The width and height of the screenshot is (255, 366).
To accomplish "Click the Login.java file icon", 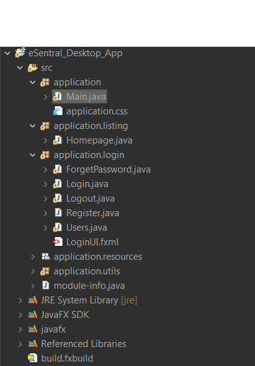I will pyautogui.click(x=57, y=184).
